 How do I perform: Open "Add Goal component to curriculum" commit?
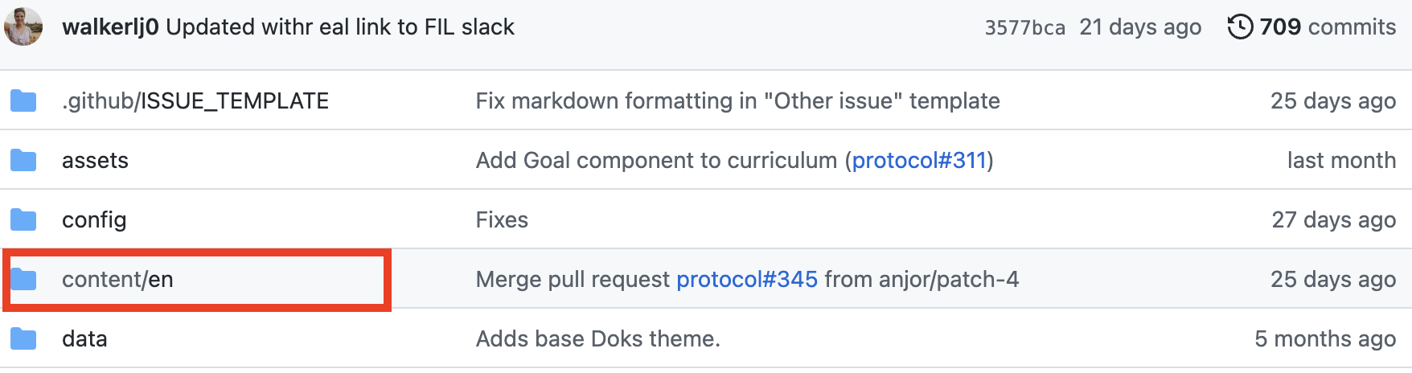point(656,161)
